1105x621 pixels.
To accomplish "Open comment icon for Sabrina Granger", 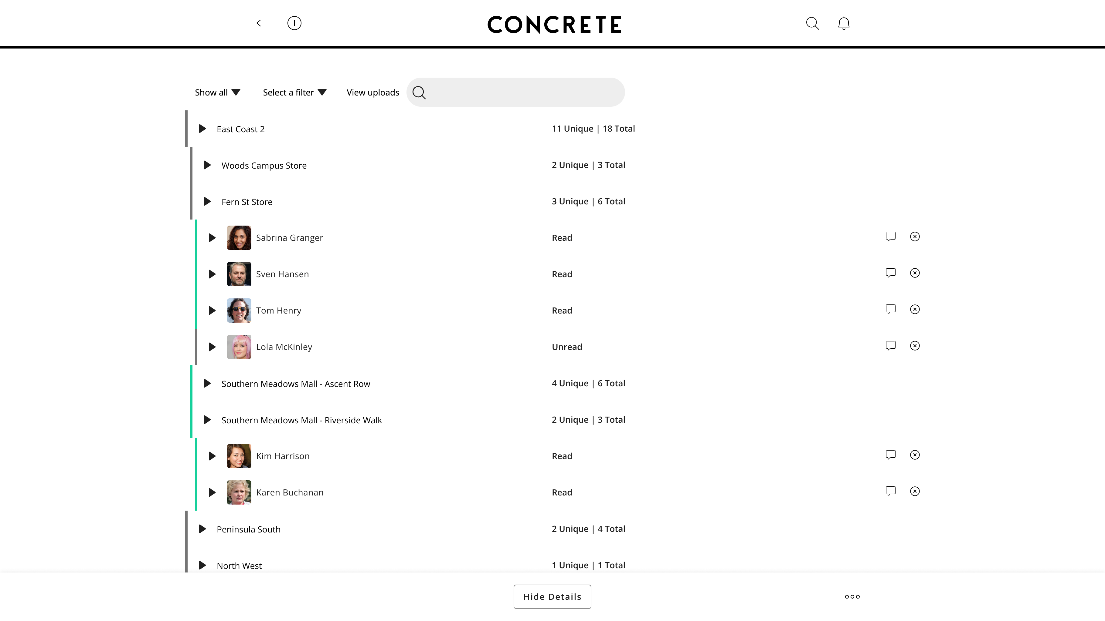I will tap(890, 237).
